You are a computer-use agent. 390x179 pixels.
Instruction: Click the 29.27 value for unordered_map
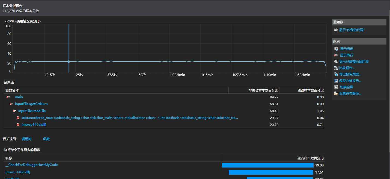pos(273,118)
